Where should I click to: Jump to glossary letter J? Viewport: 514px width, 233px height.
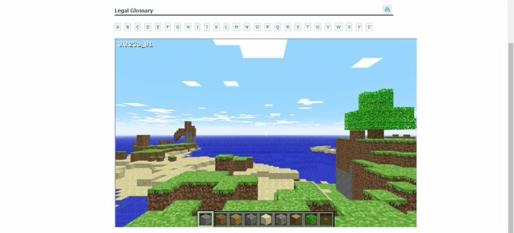coord(207,27)
